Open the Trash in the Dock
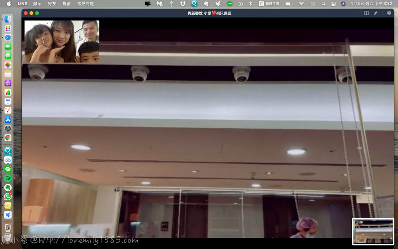Viewport: 398px width, 249px height. pyautogui.click(x=8, y=237)
